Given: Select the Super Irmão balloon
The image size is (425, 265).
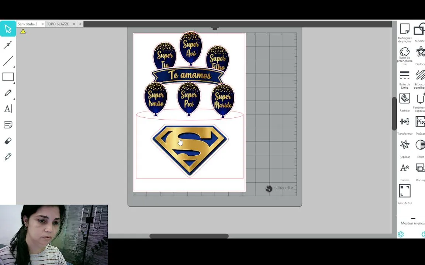Looking at the screenshot, I should coord(156,99).
